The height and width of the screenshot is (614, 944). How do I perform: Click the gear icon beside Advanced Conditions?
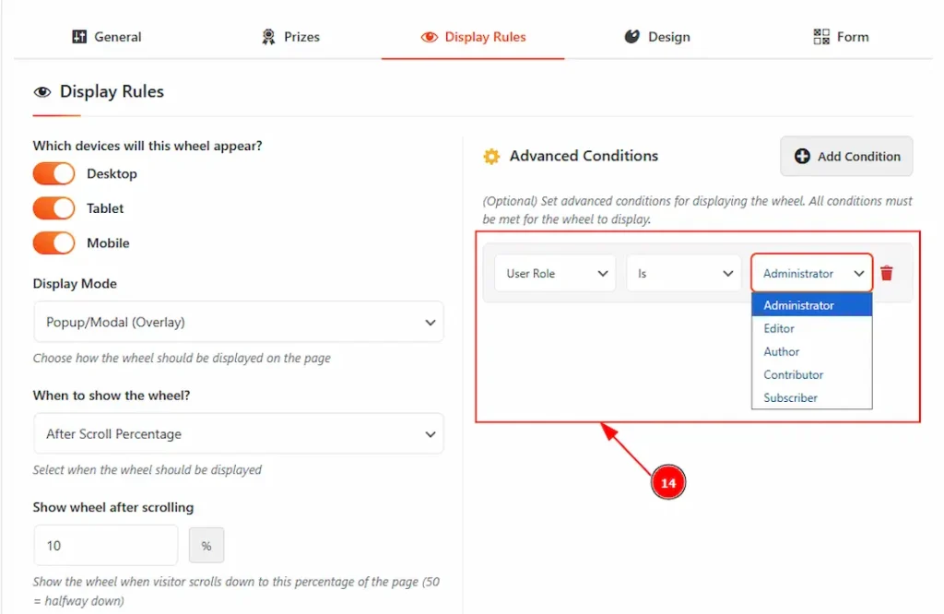(491, 157)
